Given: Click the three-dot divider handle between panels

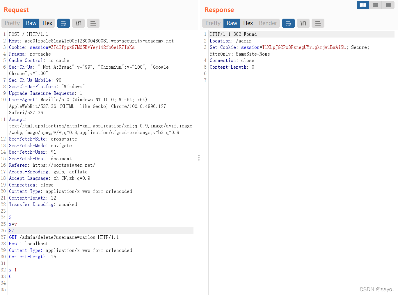Looking at the screenshot, I should (199, 158).
